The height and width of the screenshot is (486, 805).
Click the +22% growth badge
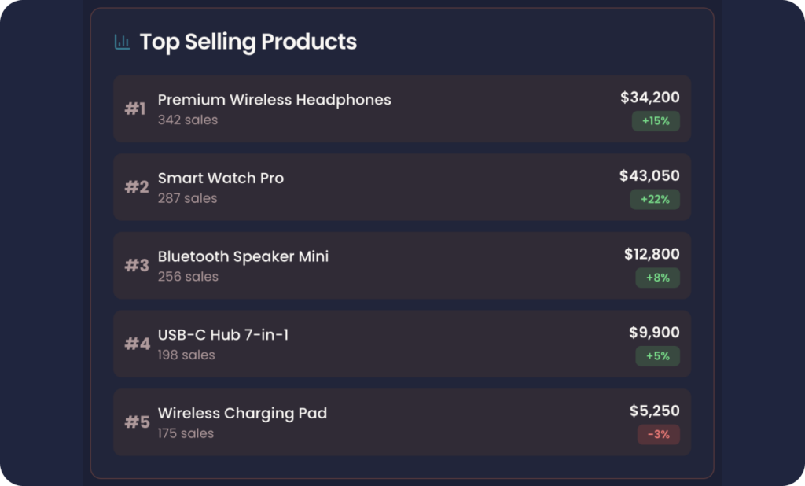tap(655, 199)
